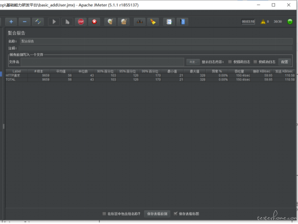Click the 吞吐量 throughput column header
This screenshot has width=298, height=224.
point(239,71)
